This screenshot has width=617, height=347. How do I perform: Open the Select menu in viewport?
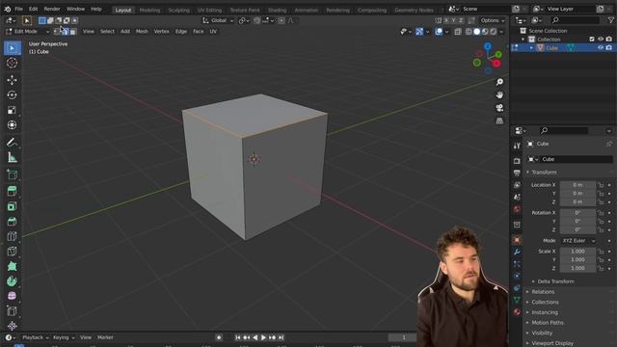pos(107,32)
